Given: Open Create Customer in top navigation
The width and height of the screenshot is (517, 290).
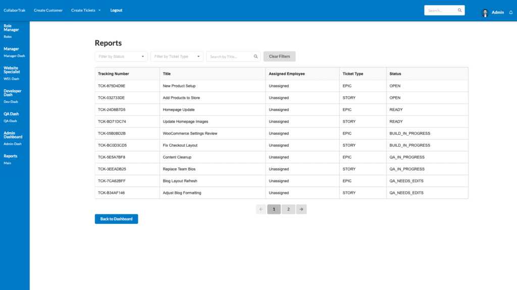Looking at the screenshot, I should [48, 10].
